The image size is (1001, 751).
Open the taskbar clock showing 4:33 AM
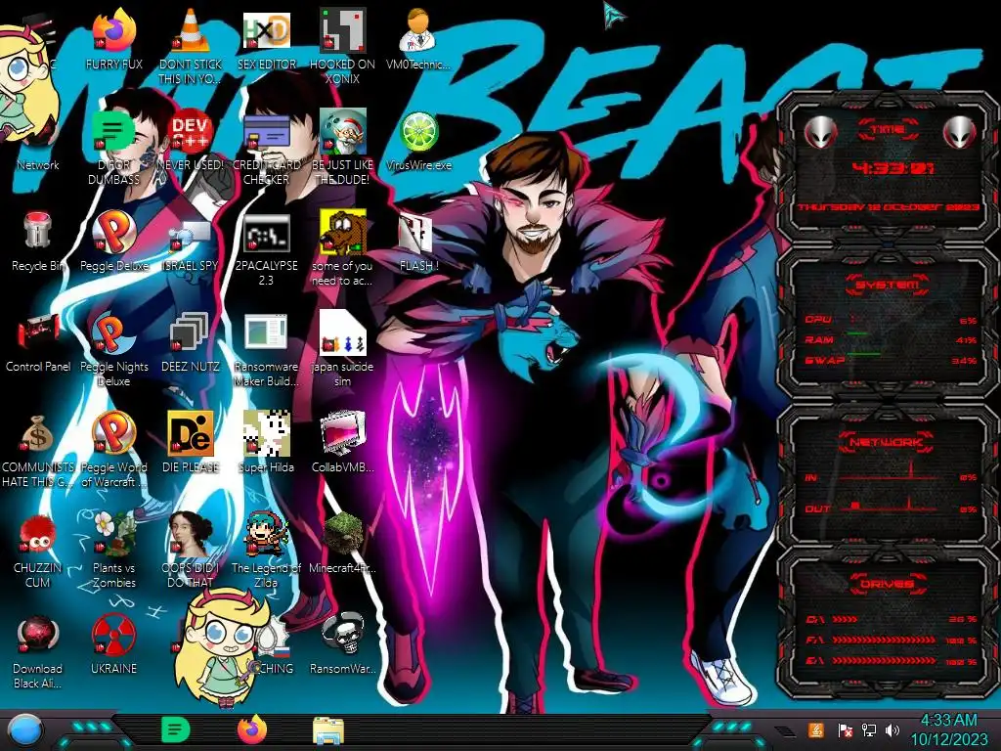pos(948,729)
